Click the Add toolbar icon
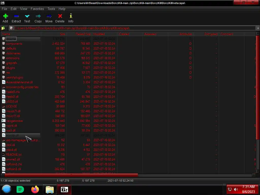 [5, 16]
